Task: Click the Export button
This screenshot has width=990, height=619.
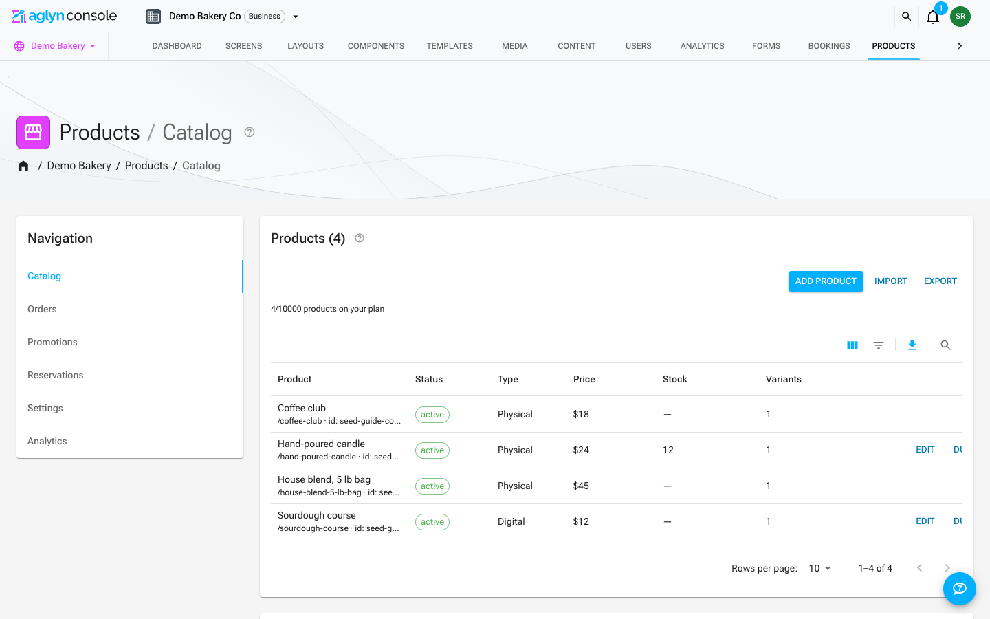Action: coord(940,281)
